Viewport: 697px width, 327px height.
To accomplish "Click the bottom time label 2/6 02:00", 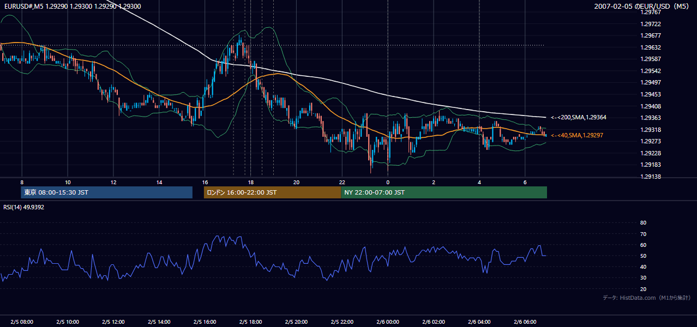I will [434, 322].
